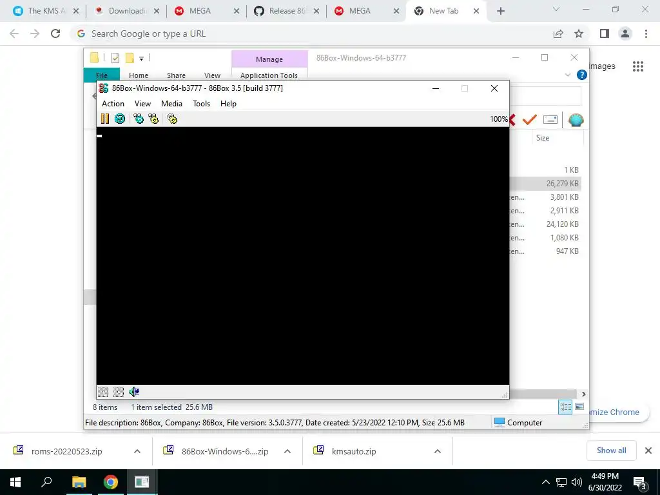Open Explorer Help blue question icon
The width and height of the screenshot is (660, 495).
(582, 75)
